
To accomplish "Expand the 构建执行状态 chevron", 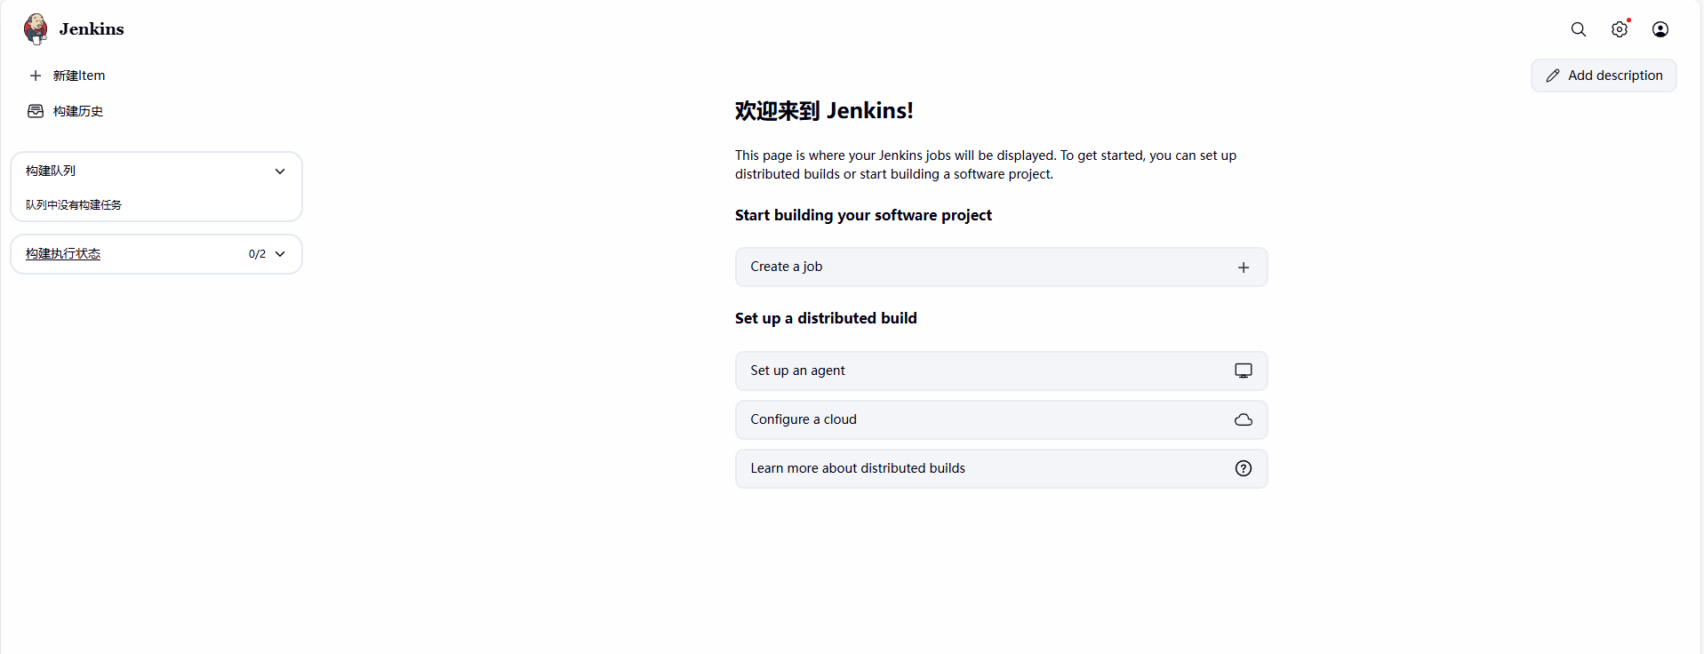I will pyautogui.click(x=280, y=254).
